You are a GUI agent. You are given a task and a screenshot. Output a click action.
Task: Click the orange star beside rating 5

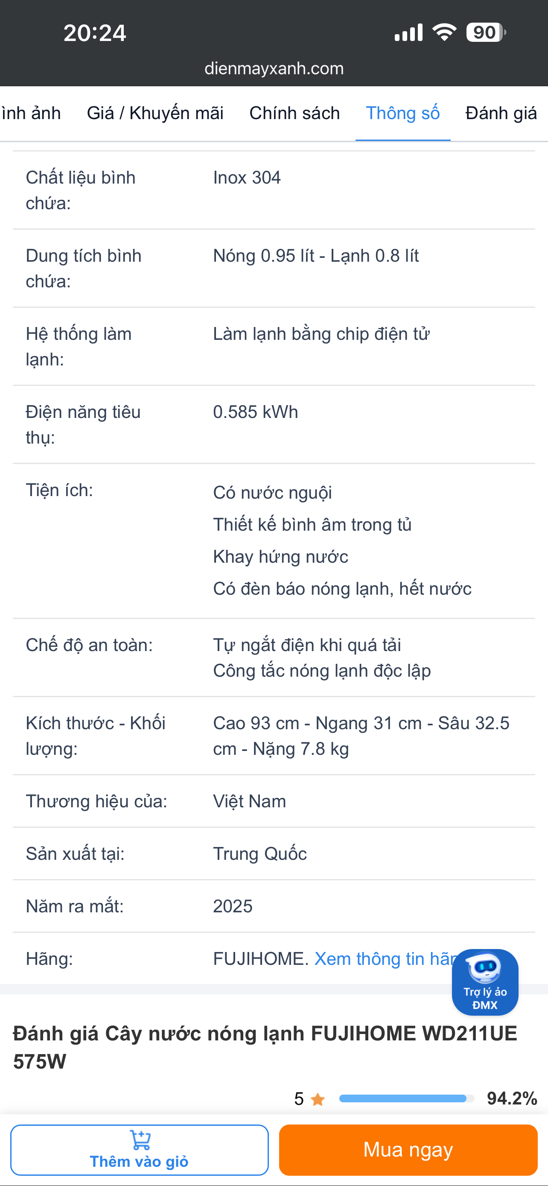pyautogui.click(x=318, y=1099)
